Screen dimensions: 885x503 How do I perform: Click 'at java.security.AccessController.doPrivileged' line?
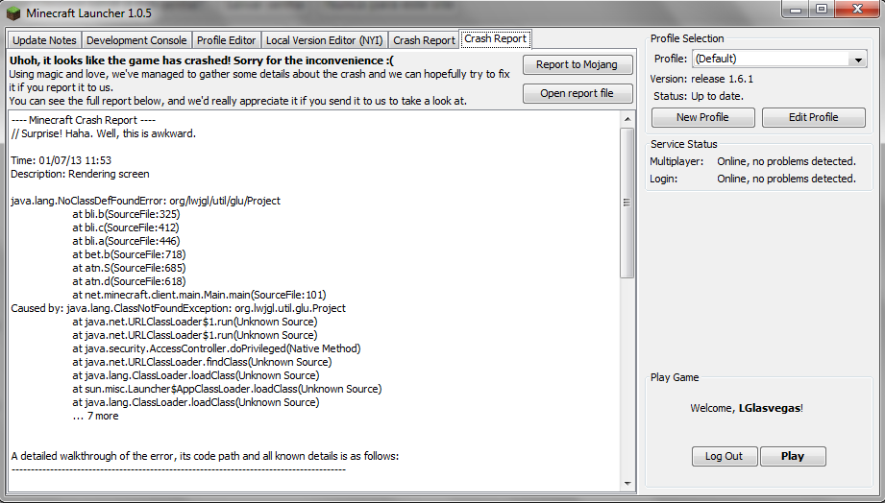(216, 349)
